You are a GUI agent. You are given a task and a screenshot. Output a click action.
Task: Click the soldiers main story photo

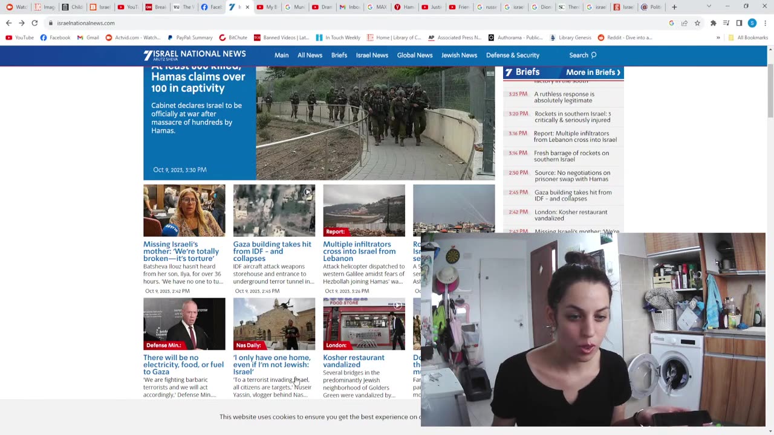376,123
